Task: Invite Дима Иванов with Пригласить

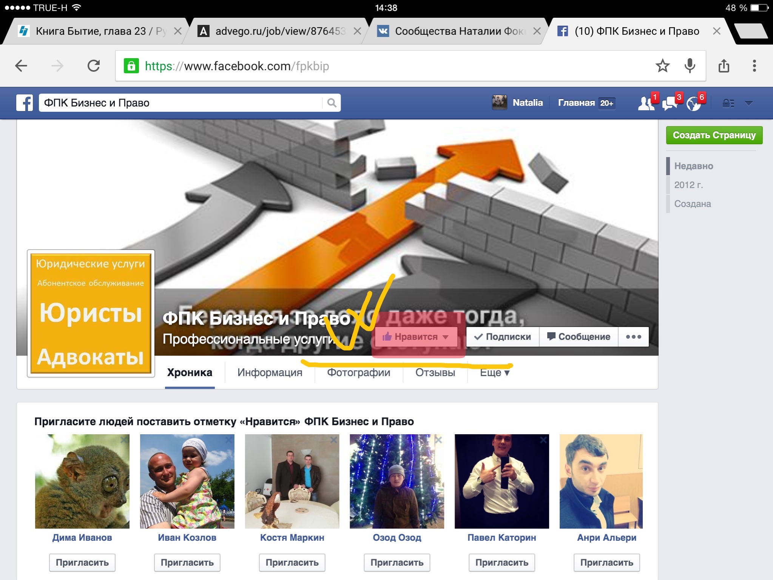Action: (82, 563)
